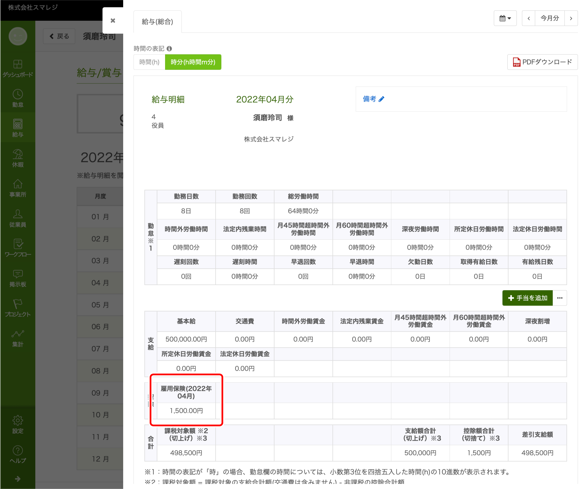The height and width of the screenshot is (489, 588).
Task: Select the 給与(総合) tab
Action: 157,22
